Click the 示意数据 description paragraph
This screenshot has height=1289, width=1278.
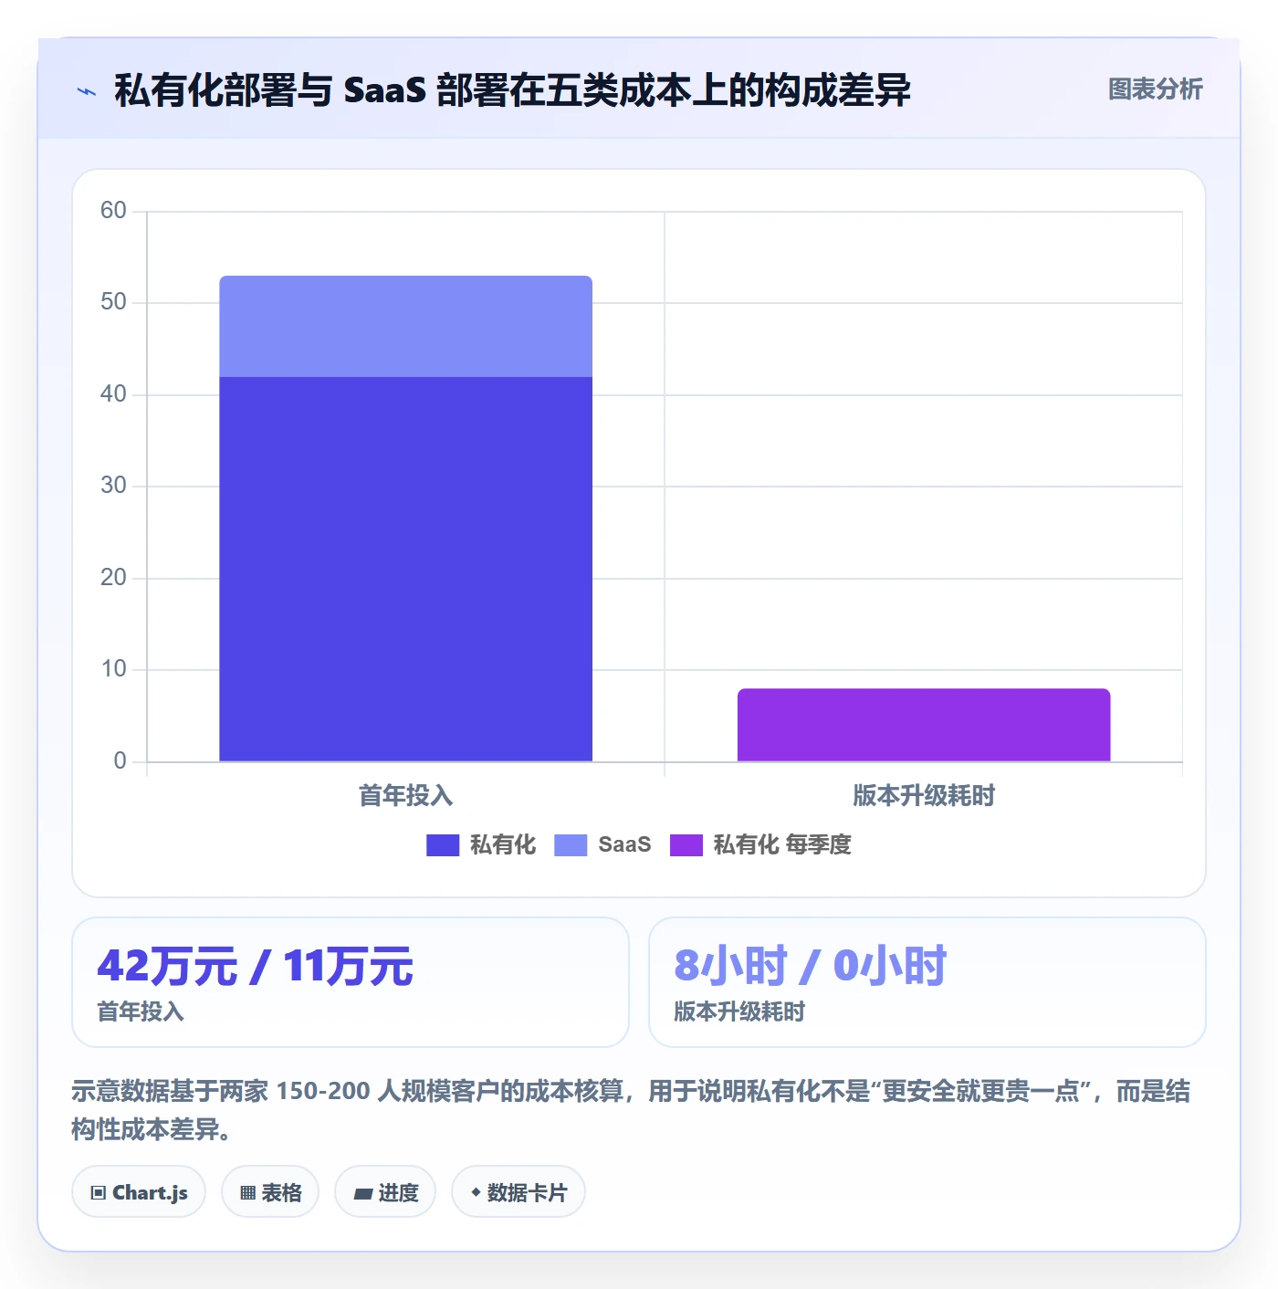click(631, 1110)
